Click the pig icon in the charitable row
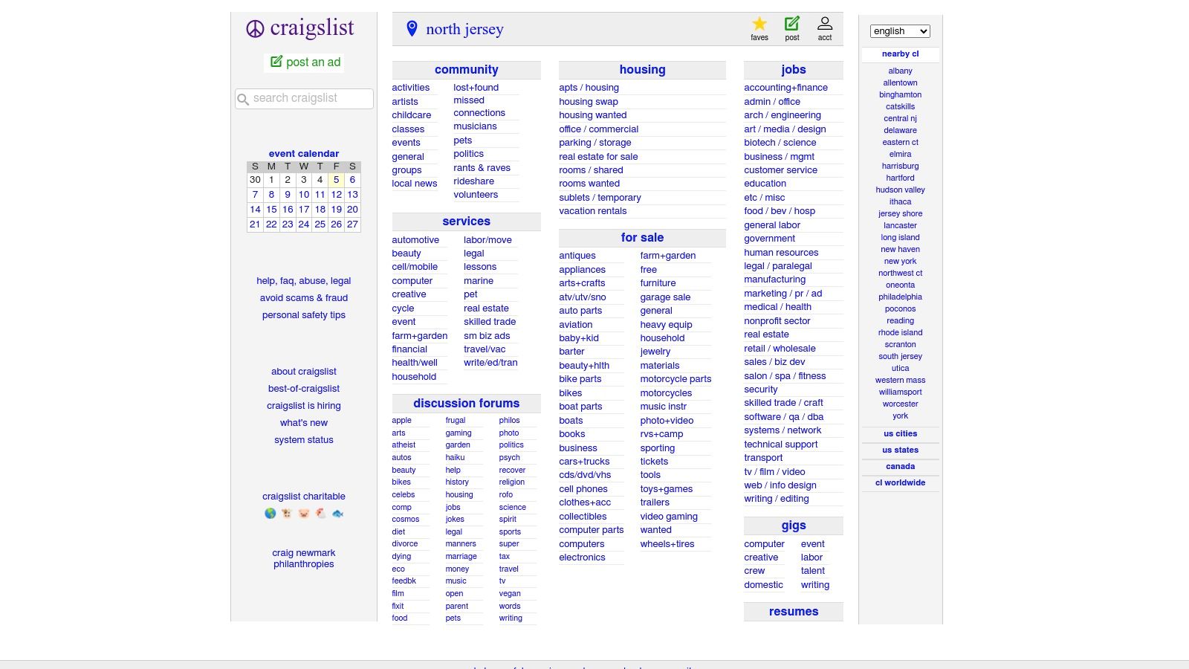The width and height of the screenshot is (1189, 669). coord(303,513)
